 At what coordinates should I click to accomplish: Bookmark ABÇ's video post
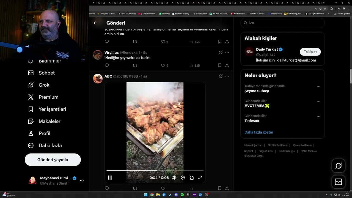point(219,188)
